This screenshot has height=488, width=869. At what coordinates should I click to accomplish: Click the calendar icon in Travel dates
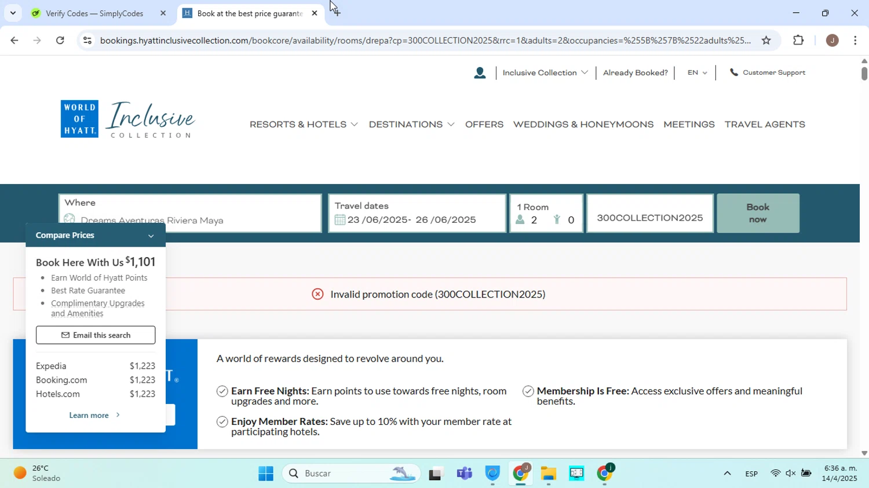click(340, 220)
